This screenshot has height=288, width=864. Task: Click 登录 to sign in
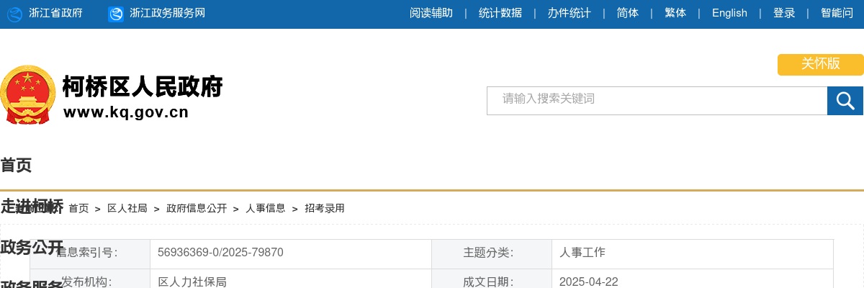point(784,13)
